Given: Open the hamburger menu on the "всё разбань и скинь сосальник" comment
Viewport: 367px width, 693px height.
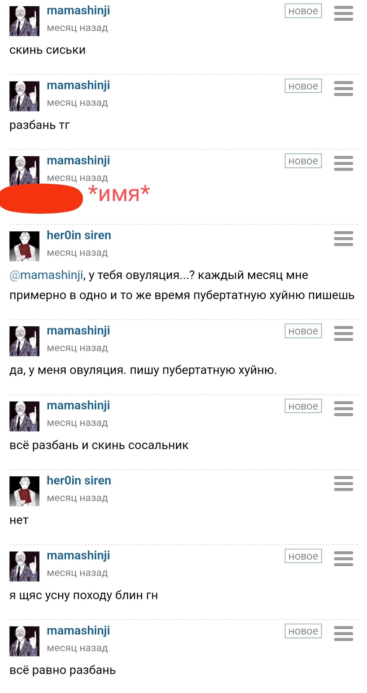Looking at the screenshot, I should coord(343,409).
